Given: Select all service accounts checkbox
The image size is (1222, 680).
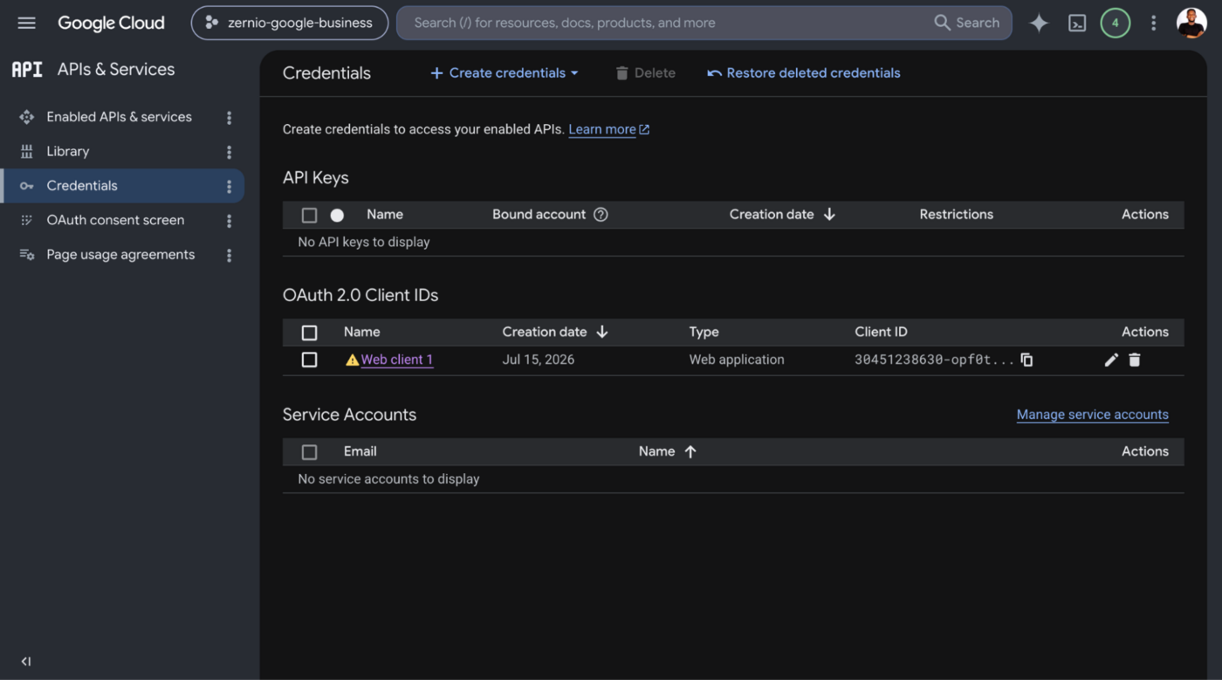Looking at the screenshot, I should (309, 451).
